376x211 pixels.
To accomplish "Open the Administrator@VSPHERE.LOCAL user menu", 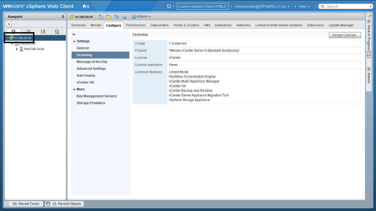I will pos(262,6).
